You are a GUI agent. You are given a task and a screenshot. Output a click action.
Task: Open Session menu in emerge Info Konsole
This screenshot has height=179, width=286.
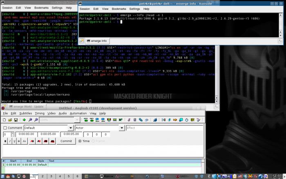point(85,9)
